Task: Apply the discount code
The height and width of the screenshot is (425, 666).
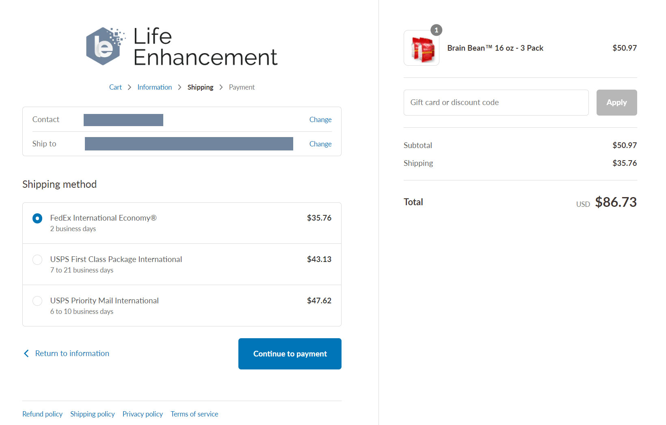Action: pos(616,103)
